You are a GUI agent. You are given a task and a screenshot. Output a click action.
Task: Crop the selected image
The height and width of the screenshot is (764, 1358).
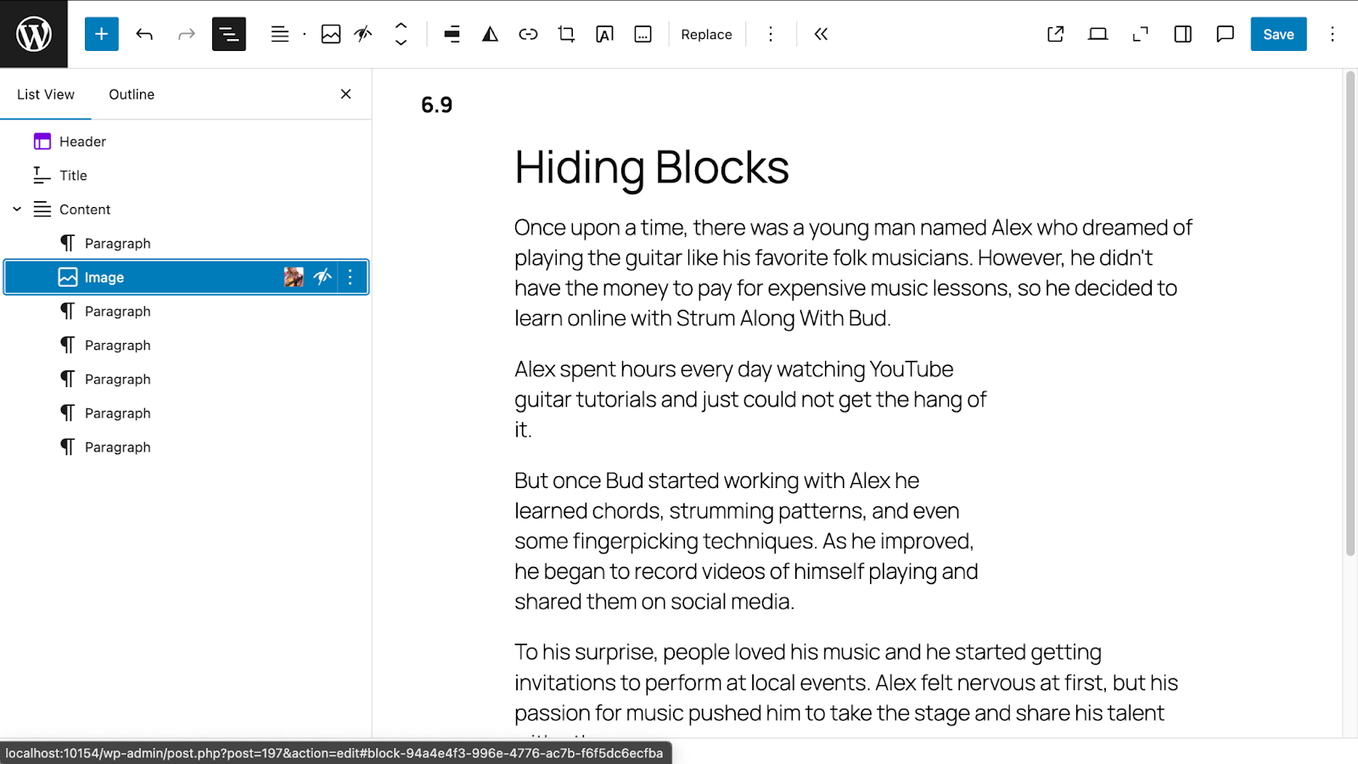565,34
